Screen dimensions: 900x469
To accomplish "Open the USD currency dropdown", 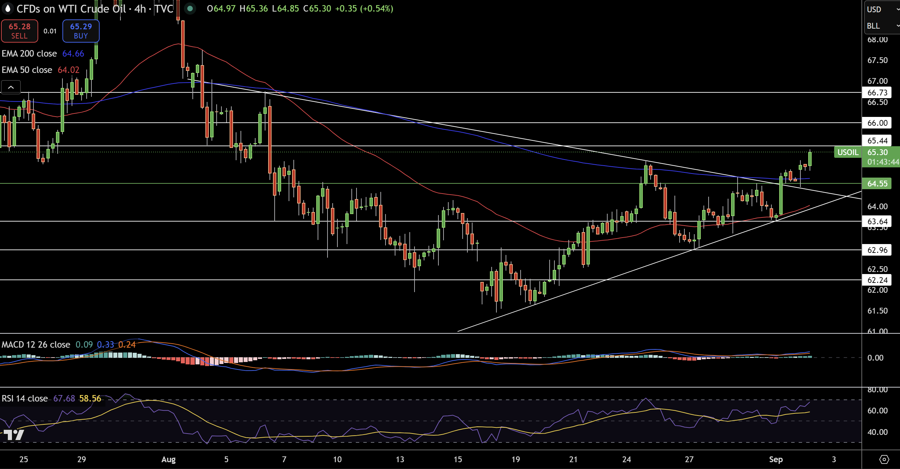I will tap(882, 10).
